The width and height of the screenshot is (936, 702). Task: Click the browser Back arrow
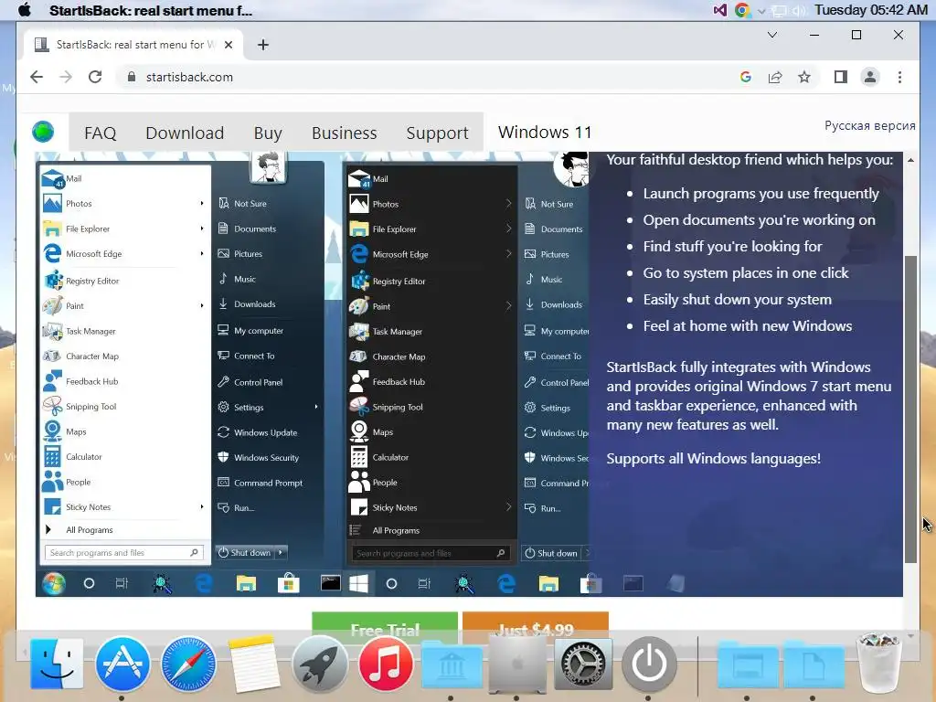tap(37, 77)
